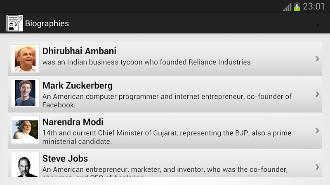This screenshot has height=185, width=330.
Task: Tap the signal strength status icon
Action: (x=287, y=7)
